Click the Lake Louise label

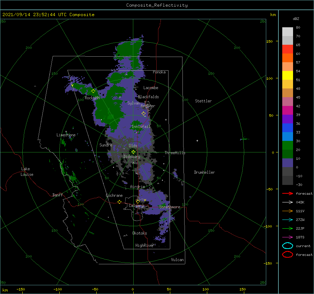point(27,172)
